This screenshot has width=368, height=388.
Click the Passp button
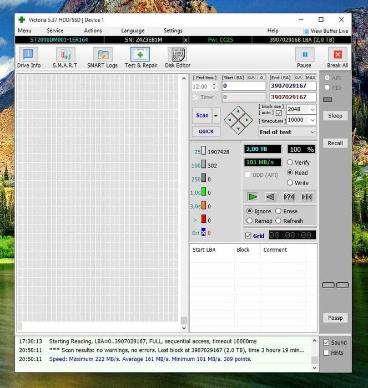coord(335,318)
